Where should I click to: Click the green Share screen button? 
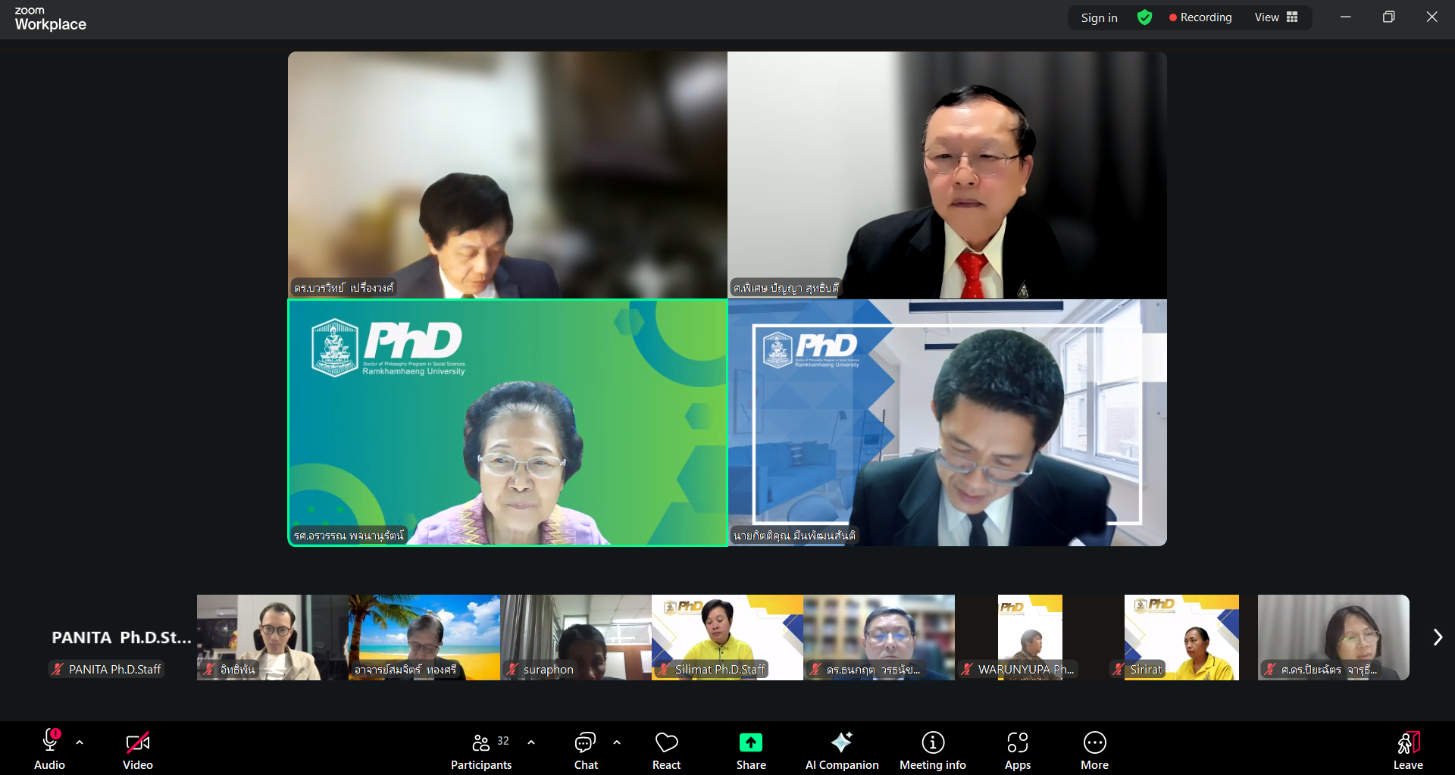[x=750, y=750]
